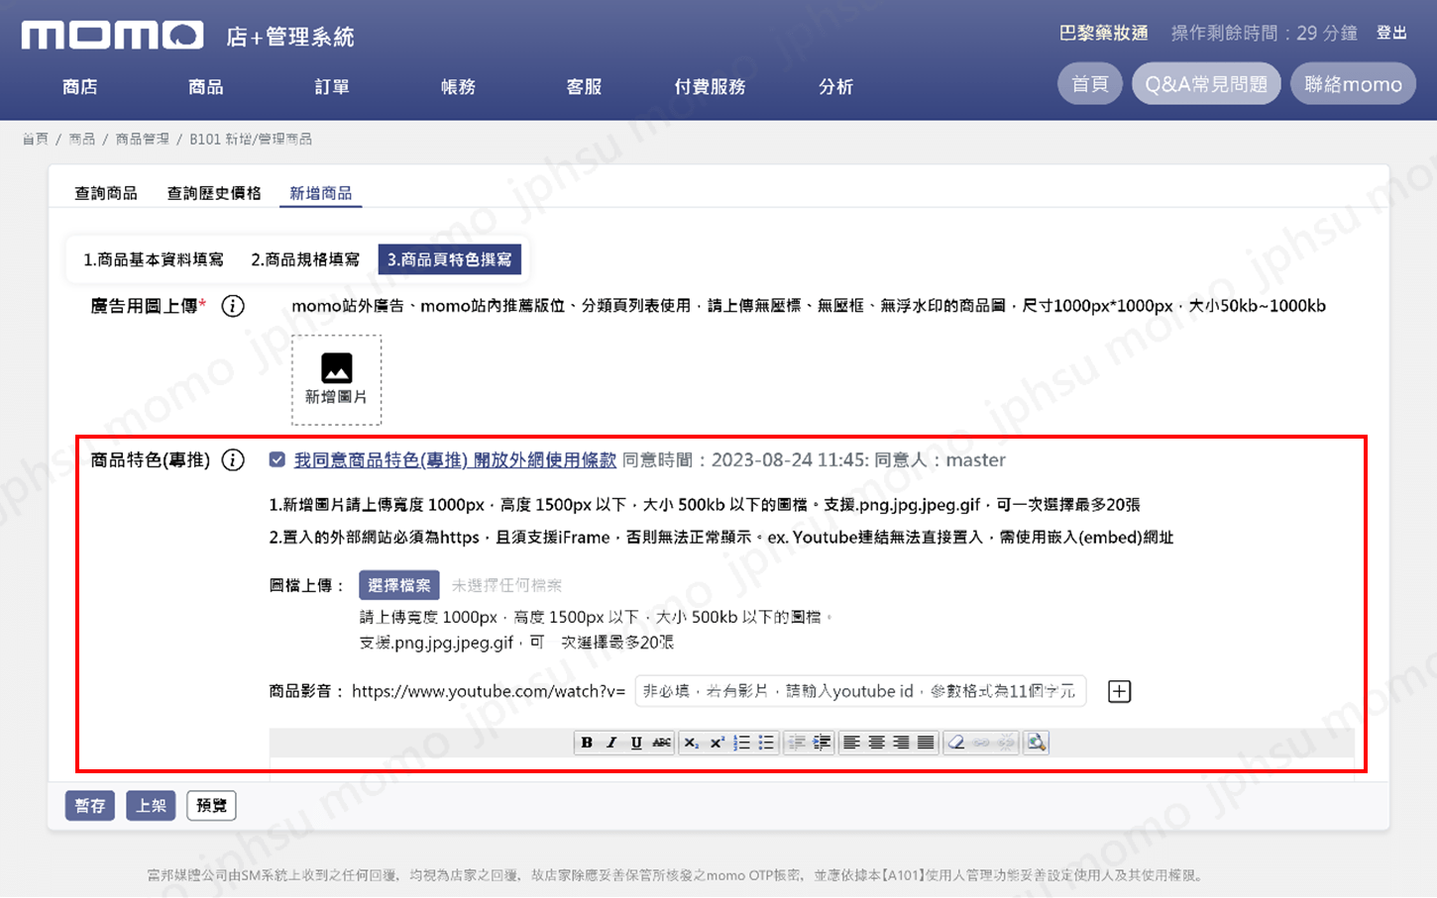This screenshot has height=898, width=1437.
Task: Open the 客服 menu
Action: pos(584,87)
